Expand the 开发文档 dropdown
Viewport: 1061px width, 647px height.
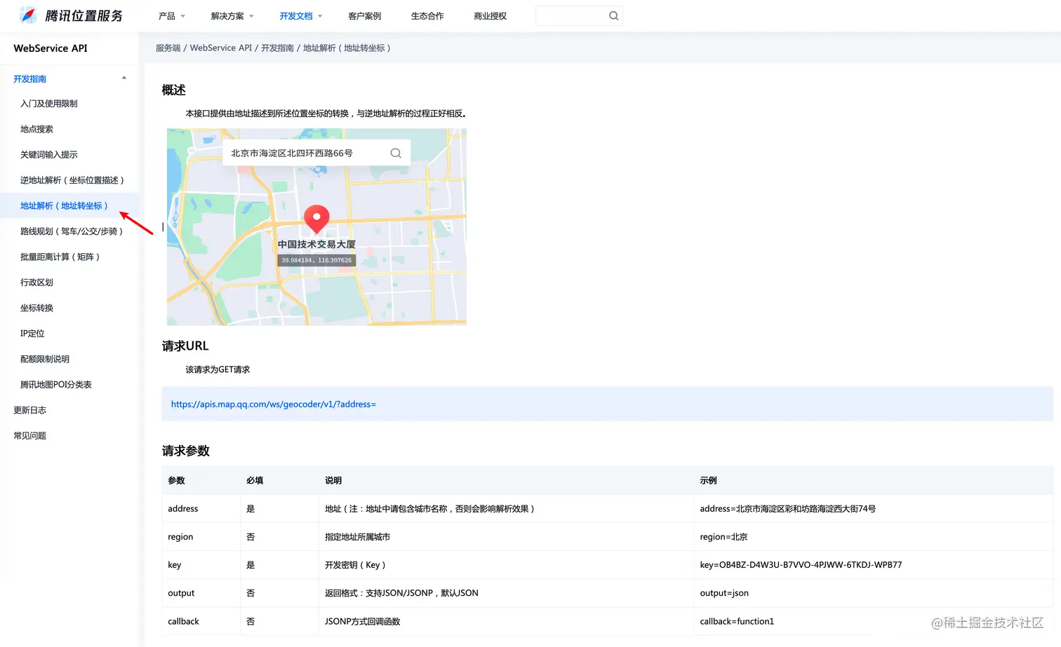(x=295, y=15)
